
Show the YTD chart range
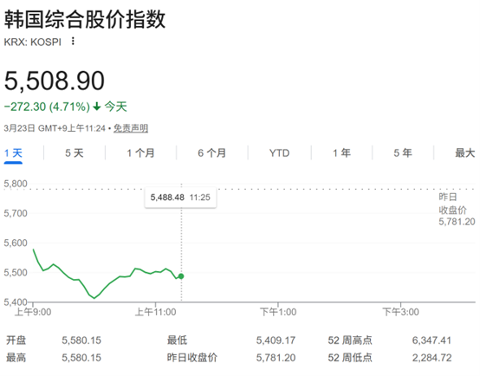pos(279,152)
